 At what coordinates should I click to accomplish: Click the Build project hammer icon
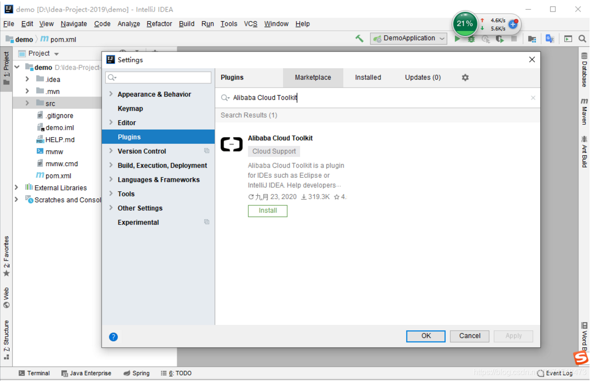pos(359,39)
